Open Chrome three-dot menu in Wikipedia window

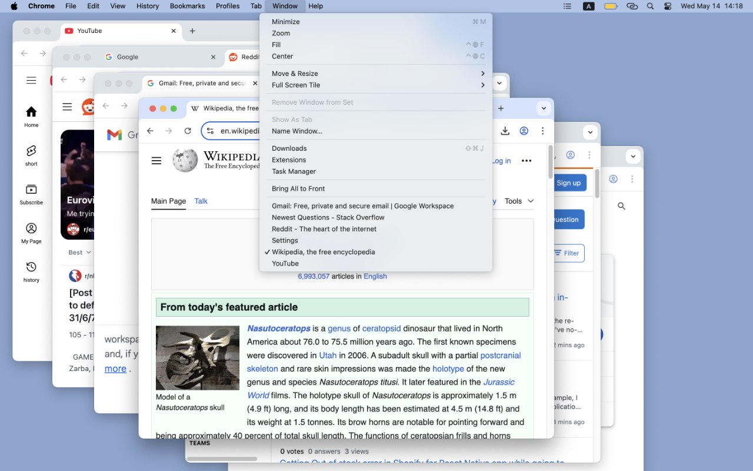coord(543,131)
